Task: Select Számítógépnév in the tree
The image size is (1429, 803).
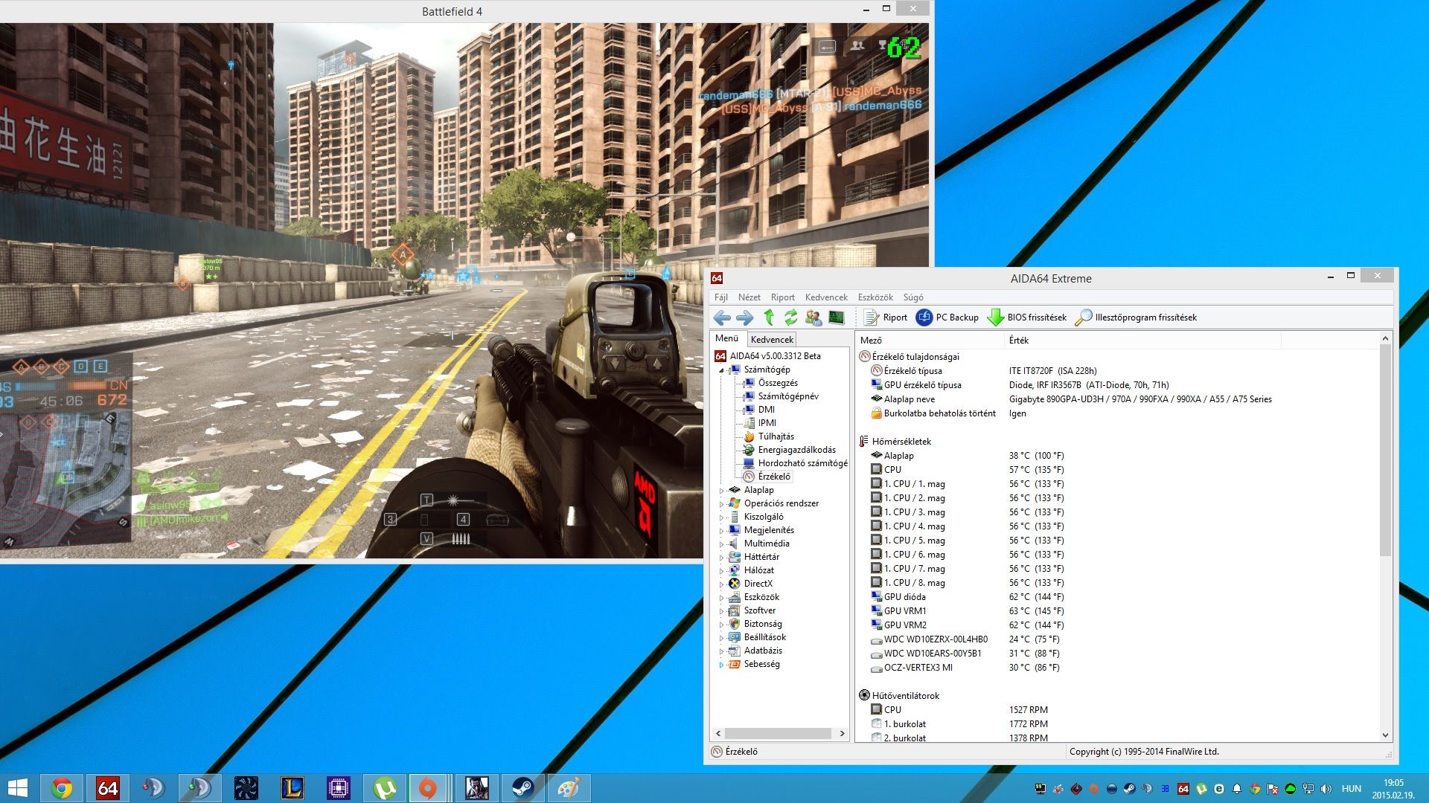Action: [788, 396]
